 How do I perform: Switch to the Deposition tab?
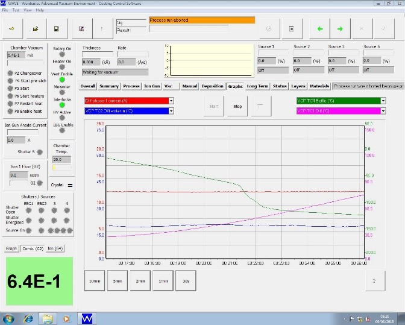pyautogui.click(x=213, y=86)
